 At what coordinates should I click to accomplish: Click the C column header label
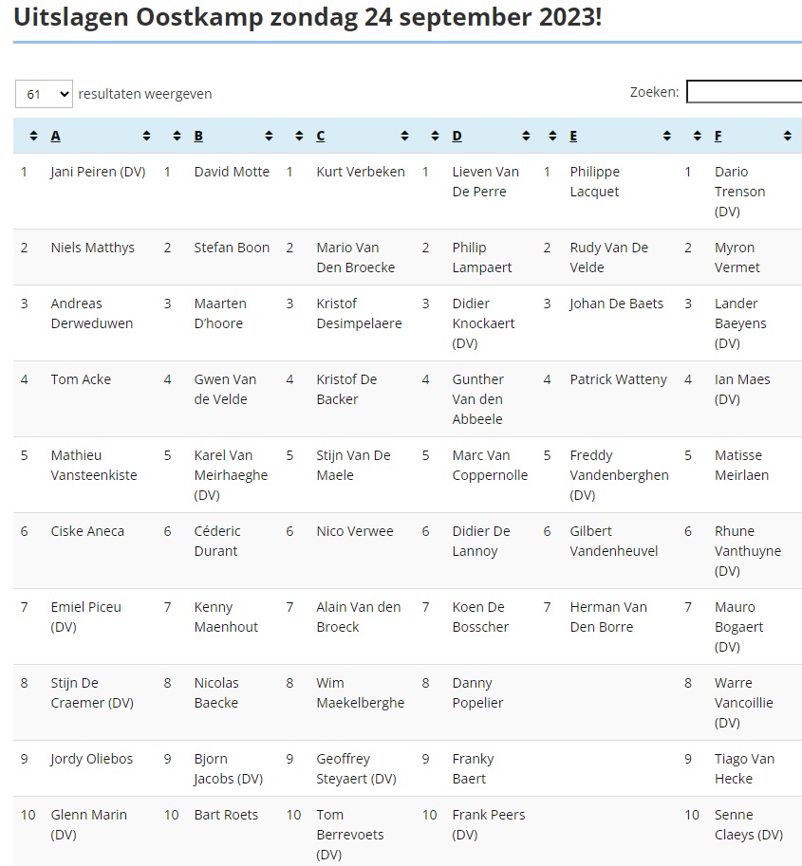point(321,136)
